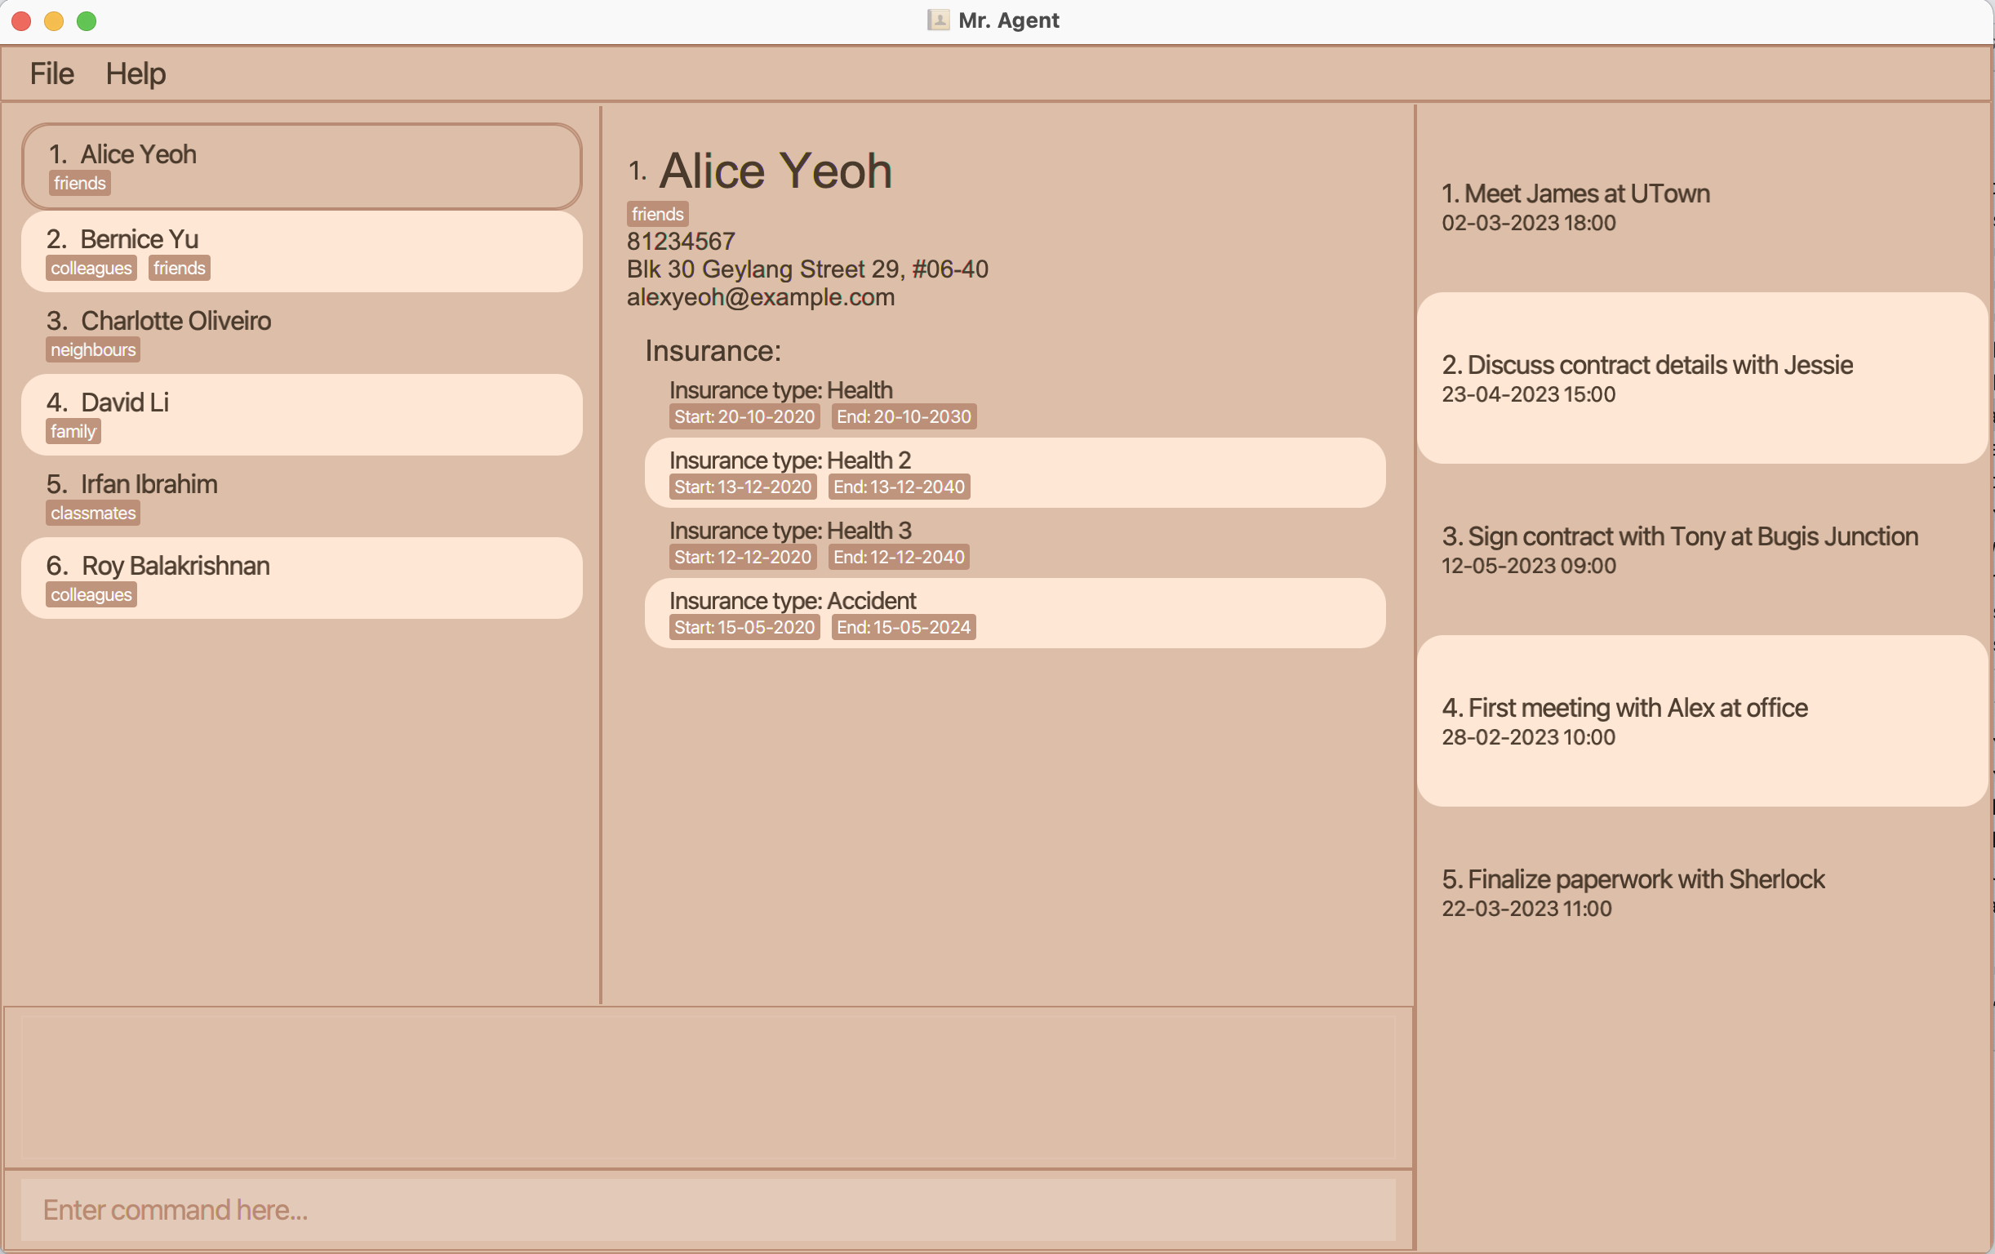Viewport: 1995px width, 1254px height.
Task: Click the friends tag under Bernice Yu
Action: click(179, 269)
